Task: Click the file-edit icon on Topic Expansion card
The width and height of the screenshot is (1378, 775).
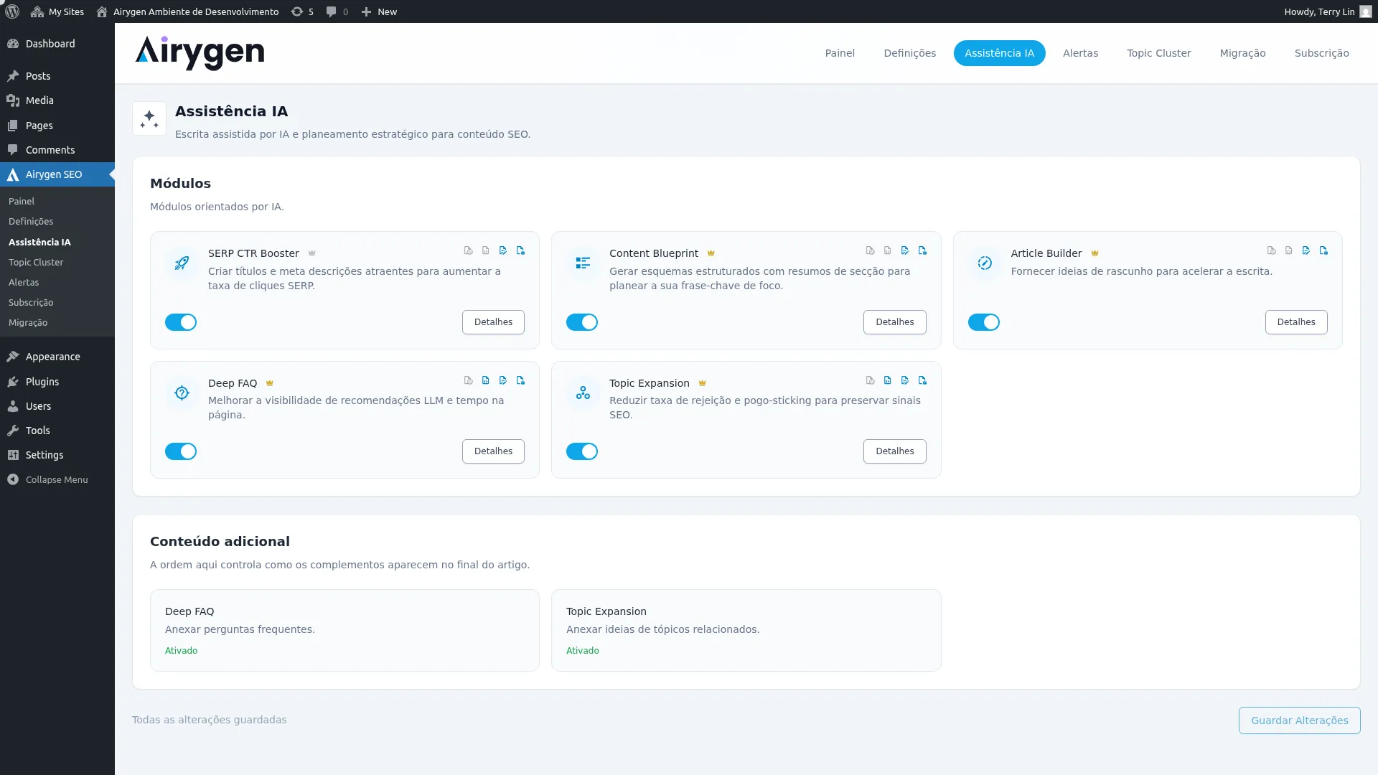Action: [904, 380]
